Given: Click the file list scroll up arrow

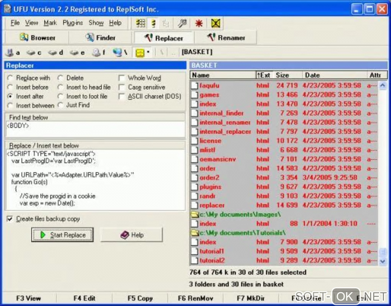Looking at the screenshot, I should (x=383, y=86).
